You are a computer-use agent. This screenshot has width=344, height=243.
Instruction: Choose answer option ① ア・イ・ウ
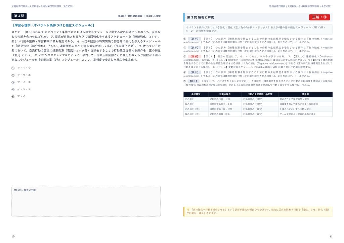[21, 68]
